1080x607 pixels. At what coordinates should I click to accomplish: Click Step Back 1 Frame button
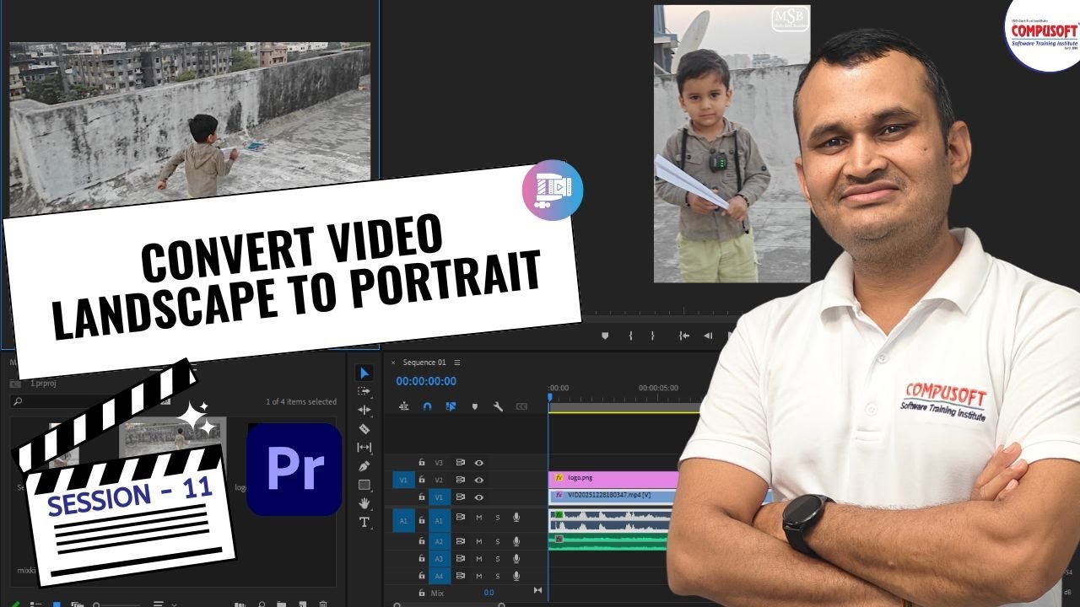point(708,336)
